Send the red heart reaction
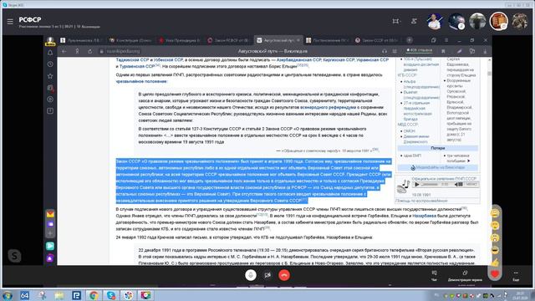The width and height of the screenshot is (535, 301). (x=495, y=273)
